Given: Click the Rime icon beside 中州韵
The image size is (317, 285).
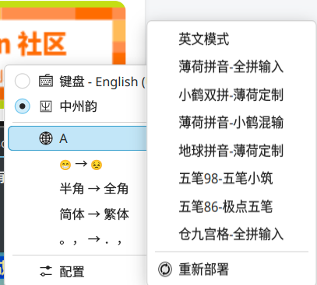Looking at the screenshot, I should (x=46, y=106).
